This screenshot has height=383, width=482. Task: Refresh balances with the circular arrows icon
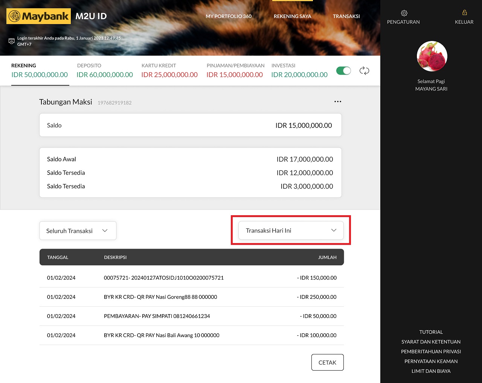pyautogui.click(x=364, y=70)
